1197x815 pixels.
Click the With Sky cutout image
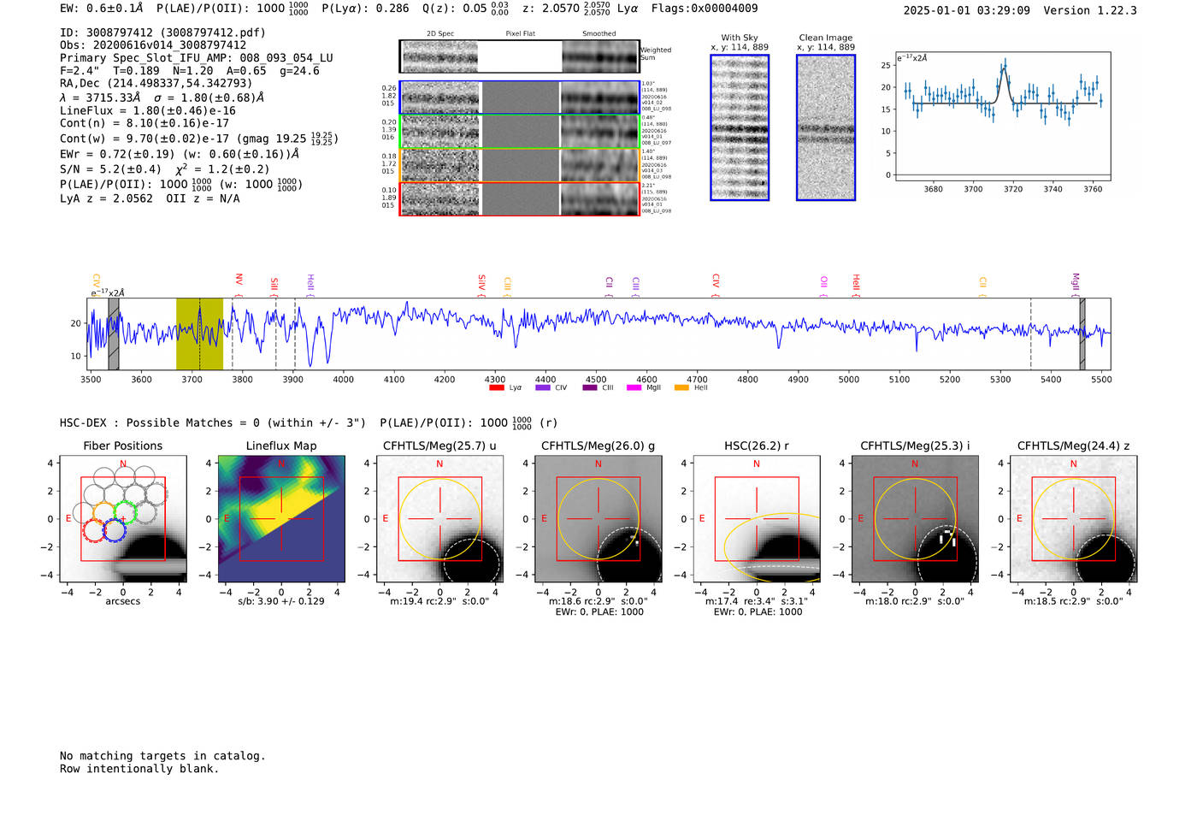(740, 127)
